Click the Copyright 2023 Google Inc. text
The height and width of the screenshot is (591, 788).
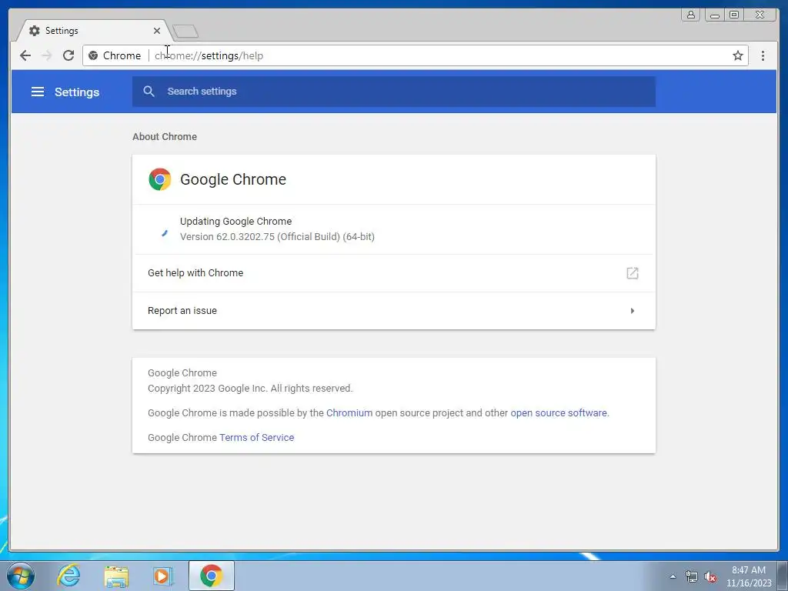coord(250,388)
